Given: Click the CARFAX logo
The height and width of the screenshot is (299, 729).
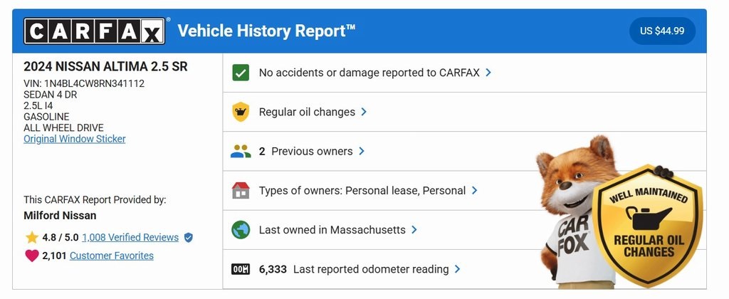Looking at the screenshot, I should click(x=95, y=31).
